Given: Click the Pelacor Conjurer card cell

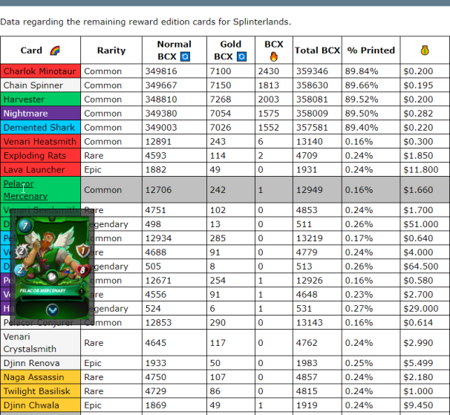Looking at the screenshot, I should click(x=40, y=323).
